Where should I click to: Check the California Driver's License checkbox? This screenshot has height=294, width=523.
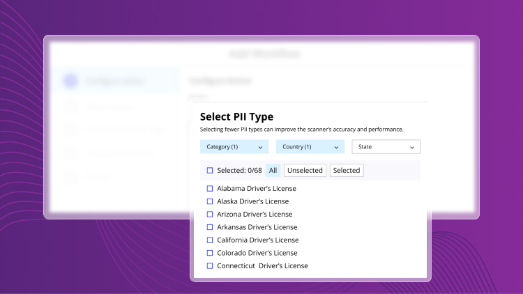point(210,240)
